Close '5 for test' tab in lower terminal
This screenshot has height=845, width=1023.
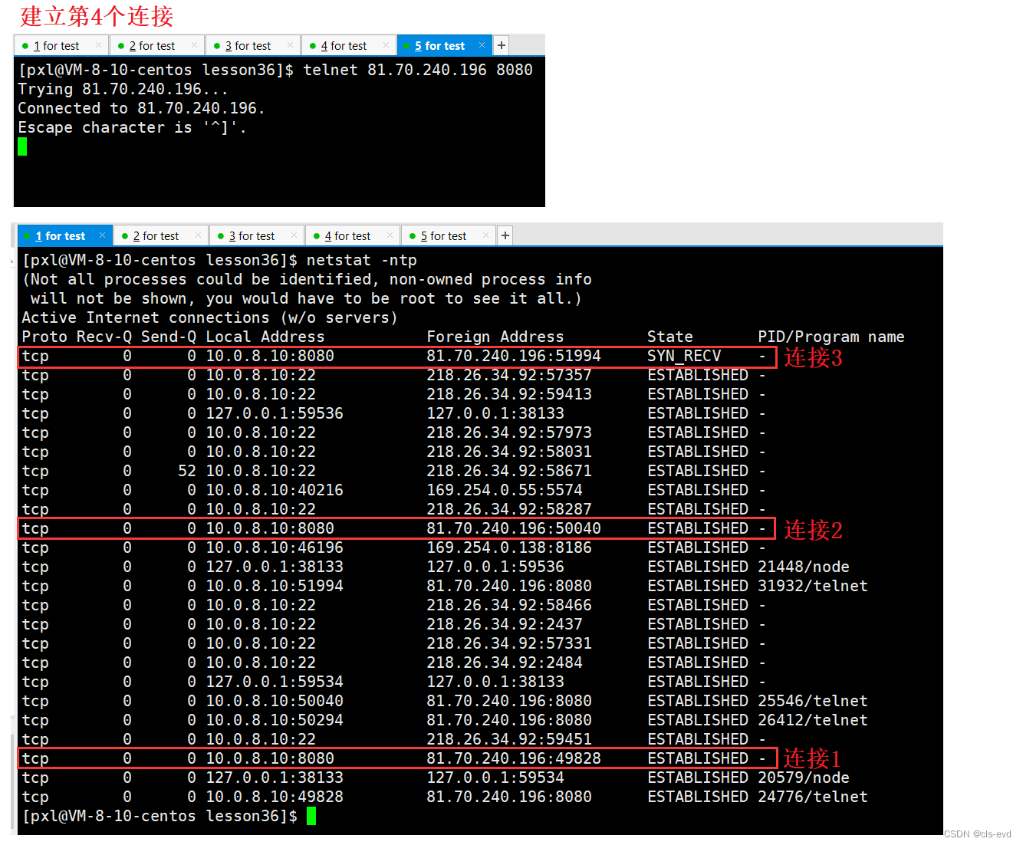coord(485,235)
